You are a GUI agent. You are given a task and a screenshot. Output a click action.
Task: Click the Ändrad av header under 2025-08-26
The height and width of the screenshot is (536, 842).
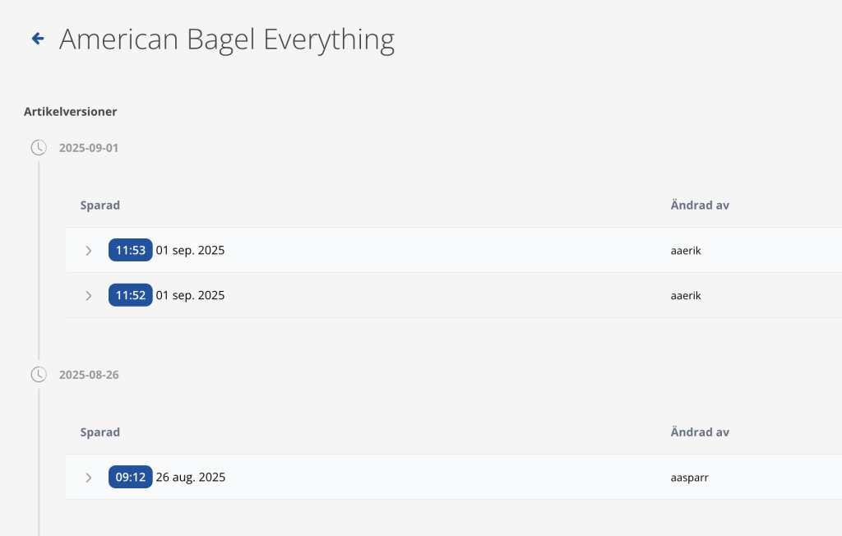tap(700, 432)
